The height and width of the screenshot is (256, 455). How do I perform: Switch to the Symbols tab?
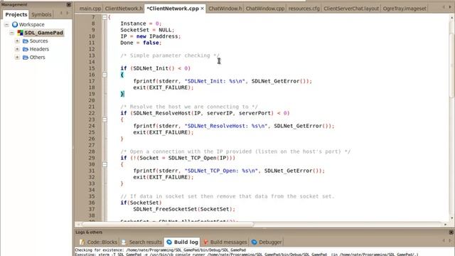point(41,14)
